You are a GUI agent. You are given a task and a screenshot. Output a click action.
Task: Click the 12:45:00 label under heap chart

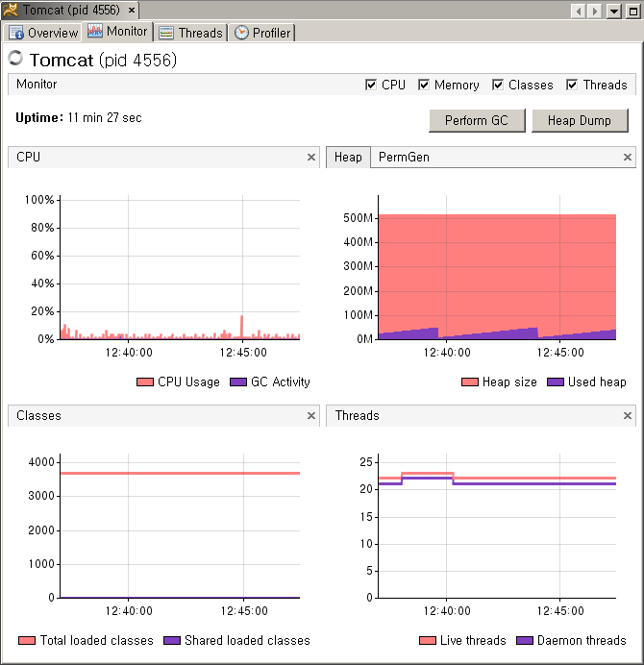click(560, 353)
